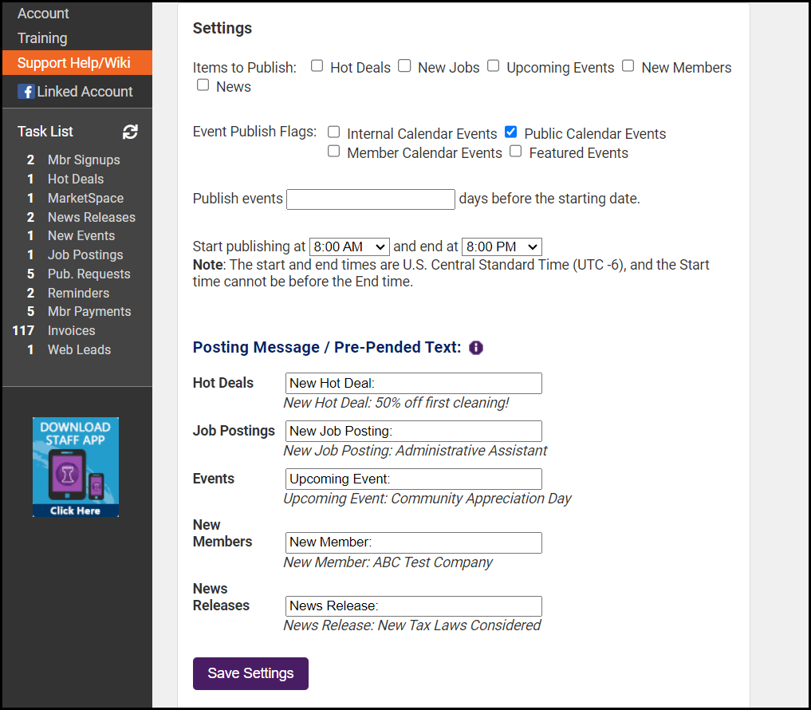Image resolution: width=811 pixels, height=710 pixels.
Task: Open Mbr Signups in the Task List
Action: point(84,160)
